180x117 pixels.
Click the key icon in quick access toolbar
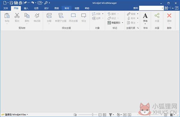coord(46,3)
